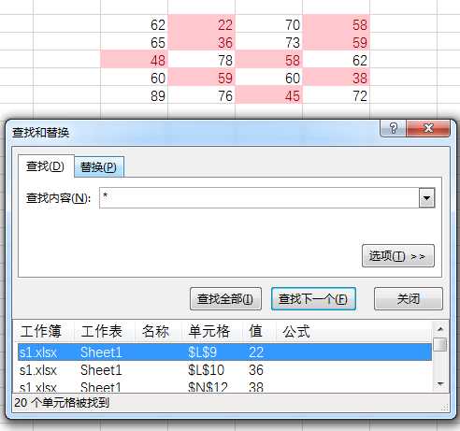Expand options with 选项(T) >> button
460x431 pixels.
tap(398, 256)
